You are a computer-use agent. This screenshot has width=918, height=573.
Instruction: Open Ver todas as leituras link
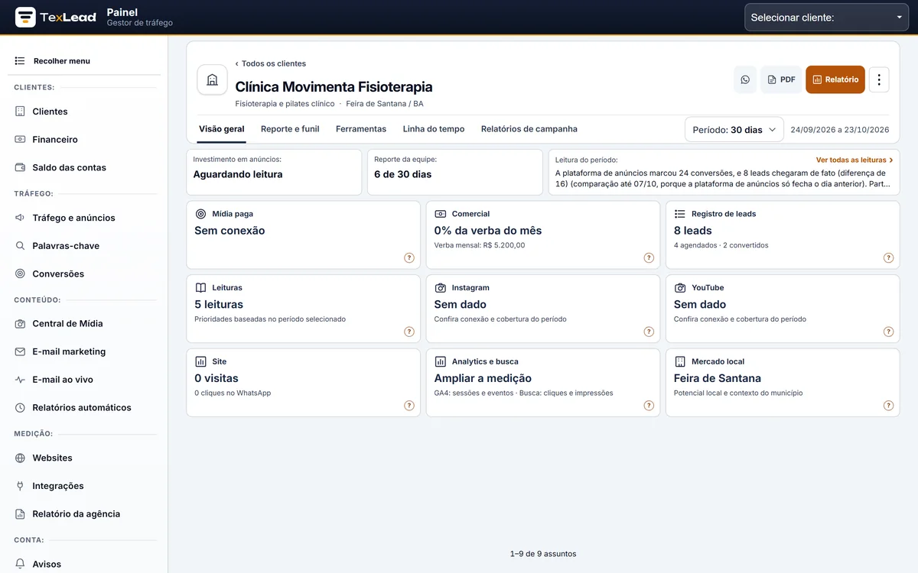pyautogui.click(x=855, y=160)
